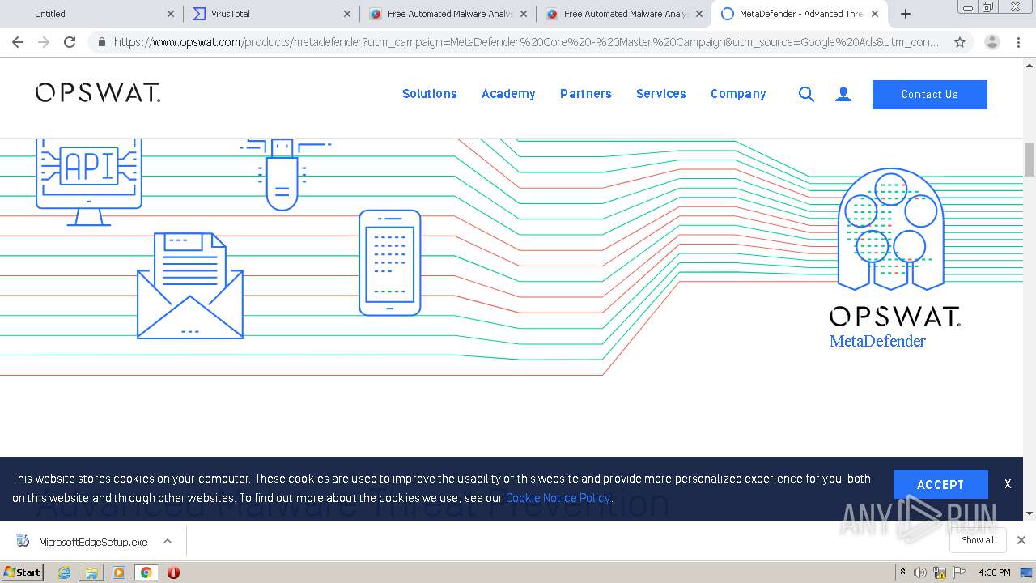The image size is (1036, 583).
Task: Open the Company navigation menu
Action: tap(738, 94)
